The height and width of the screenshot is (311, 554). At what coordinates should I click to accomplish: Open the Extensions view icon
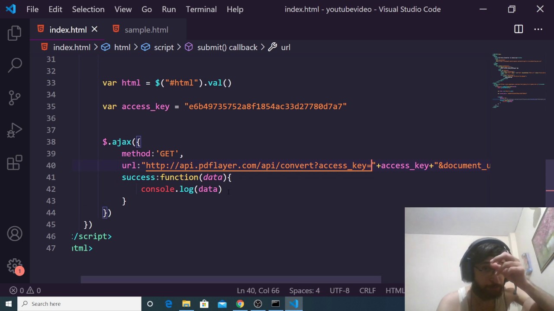15,163
